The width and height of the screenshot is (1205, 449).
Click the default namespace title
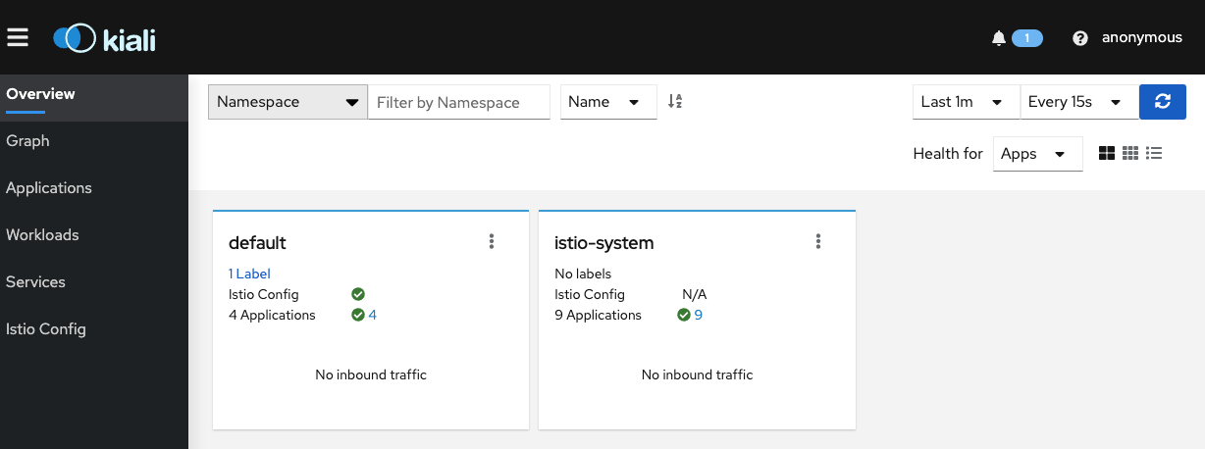(257, 242)
